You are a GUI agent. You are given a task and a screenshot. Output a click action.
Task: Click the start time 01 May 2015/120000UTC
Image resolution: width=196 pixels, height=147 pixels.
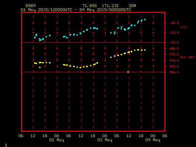(47, 10)
